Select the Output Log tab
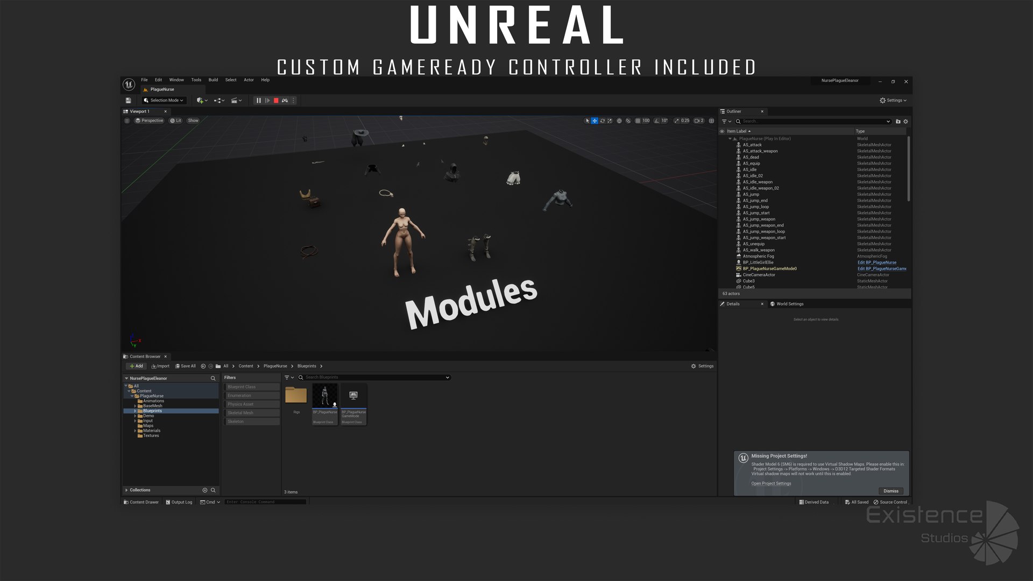 (x=179, y=502)
